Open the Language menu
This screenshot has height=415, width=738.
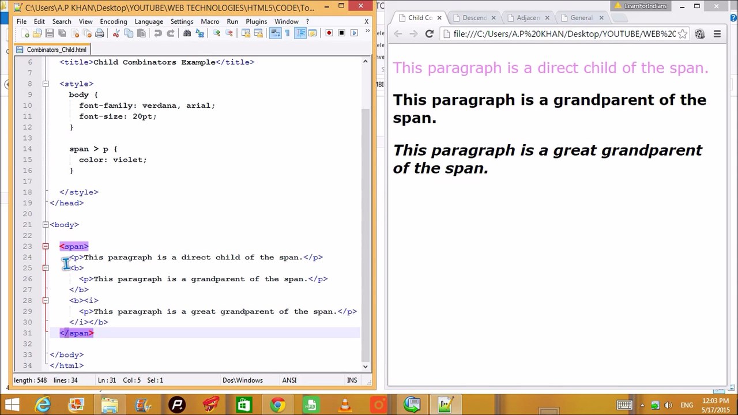point(149,21)
